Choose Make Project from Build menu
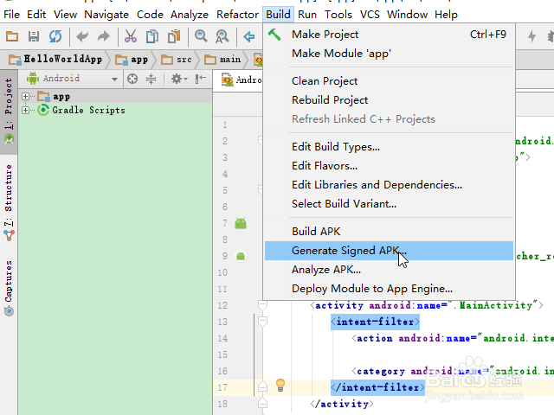This screenshot has height=415, width=554. (389, 35)
